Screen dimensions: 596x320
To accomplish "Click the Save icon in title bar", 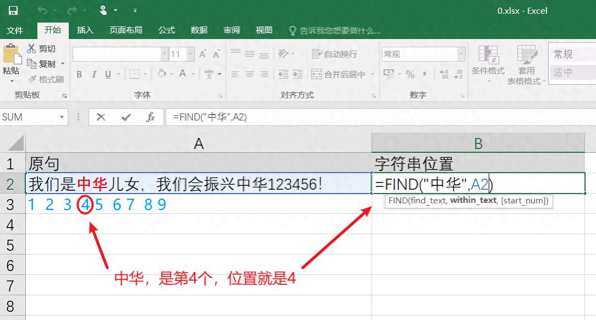I will (13, 10).
